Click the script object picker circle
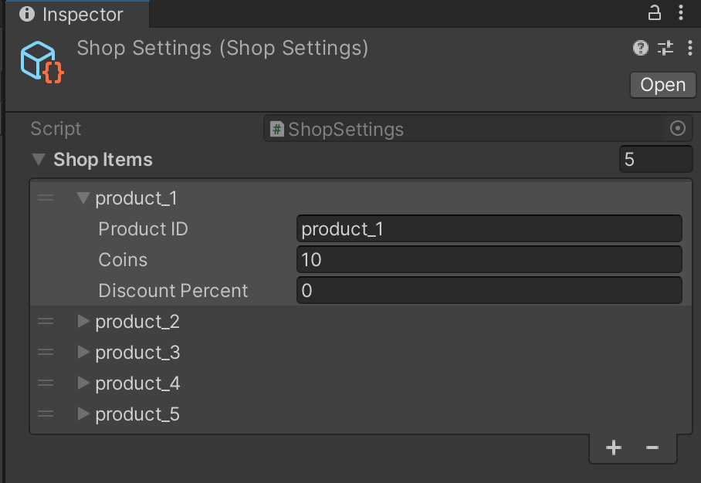 click(678, 129)
